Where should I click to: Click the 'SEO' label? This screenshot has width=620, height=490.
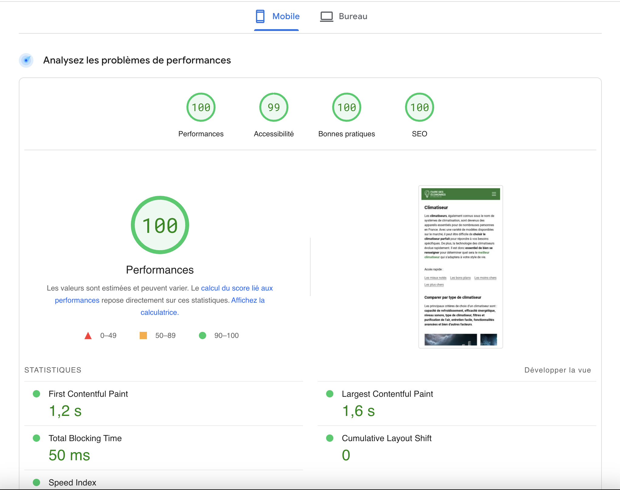pos(420,134)
